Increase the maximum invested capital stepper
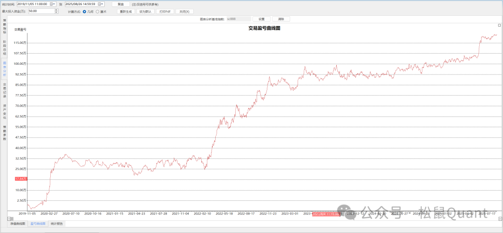Screen dimensions: 503x233 click(x=56, y=9)
